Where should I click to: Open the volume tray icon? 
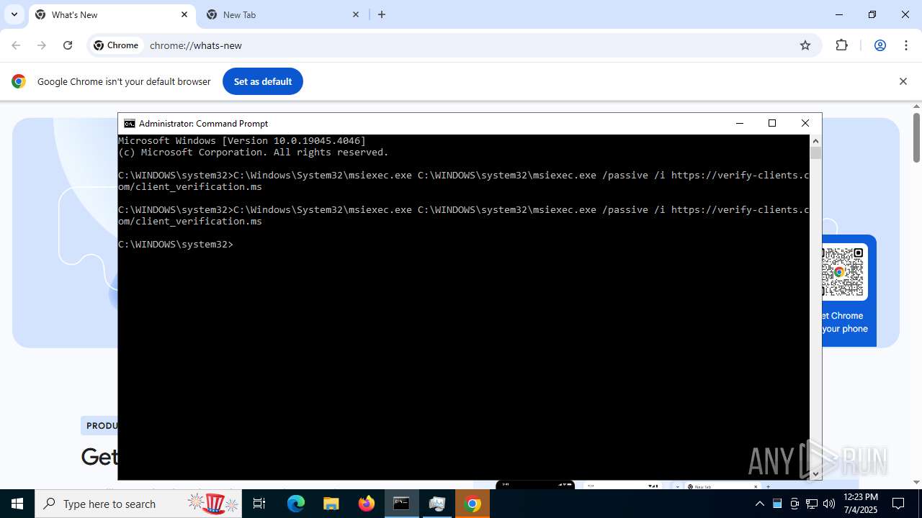[829, 504]
